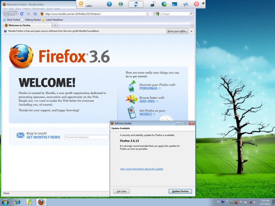Open the File menu

coord(5,9)
